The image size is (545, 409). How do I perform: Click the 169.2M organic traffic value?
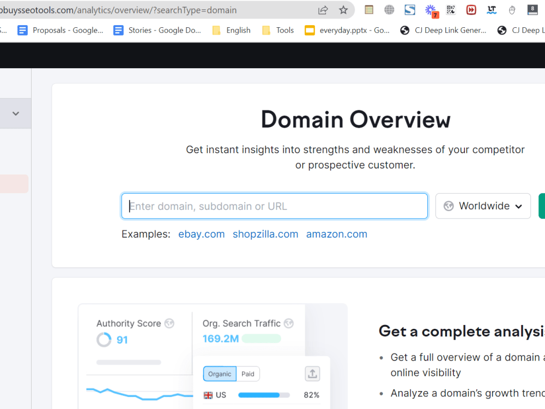pyautogui.click(x=221, y=339)
